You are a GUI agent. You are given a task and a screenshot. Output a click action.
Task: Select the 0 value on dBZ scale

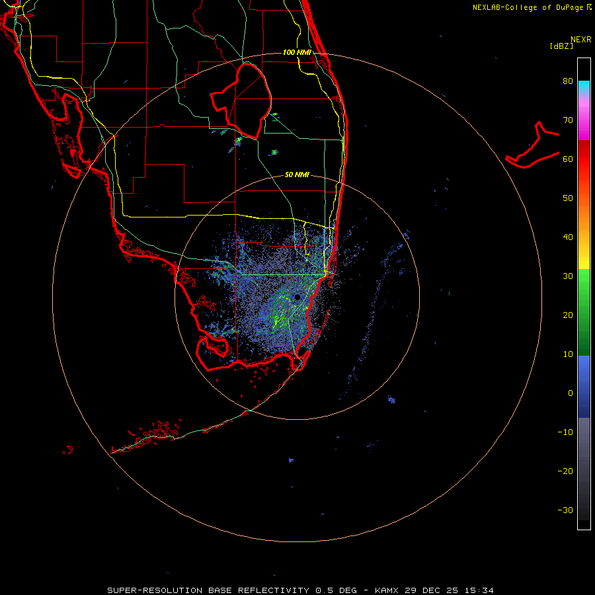pos(571,393)
